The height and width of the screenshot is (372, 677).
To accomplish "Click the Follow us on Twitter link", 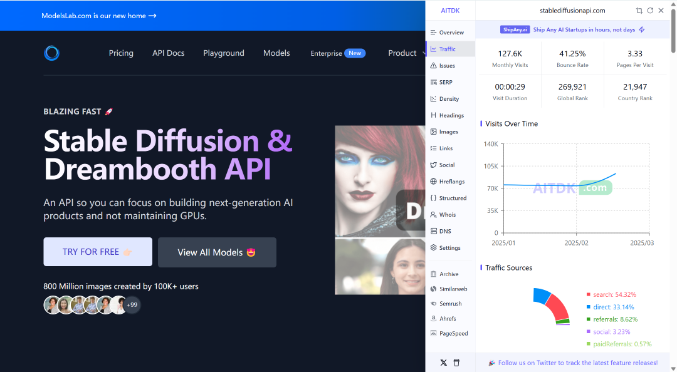I will tap(578, 363).
